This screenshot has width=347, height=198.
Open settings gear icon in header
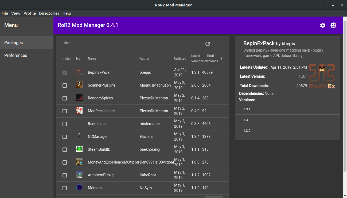pos(323,25)
